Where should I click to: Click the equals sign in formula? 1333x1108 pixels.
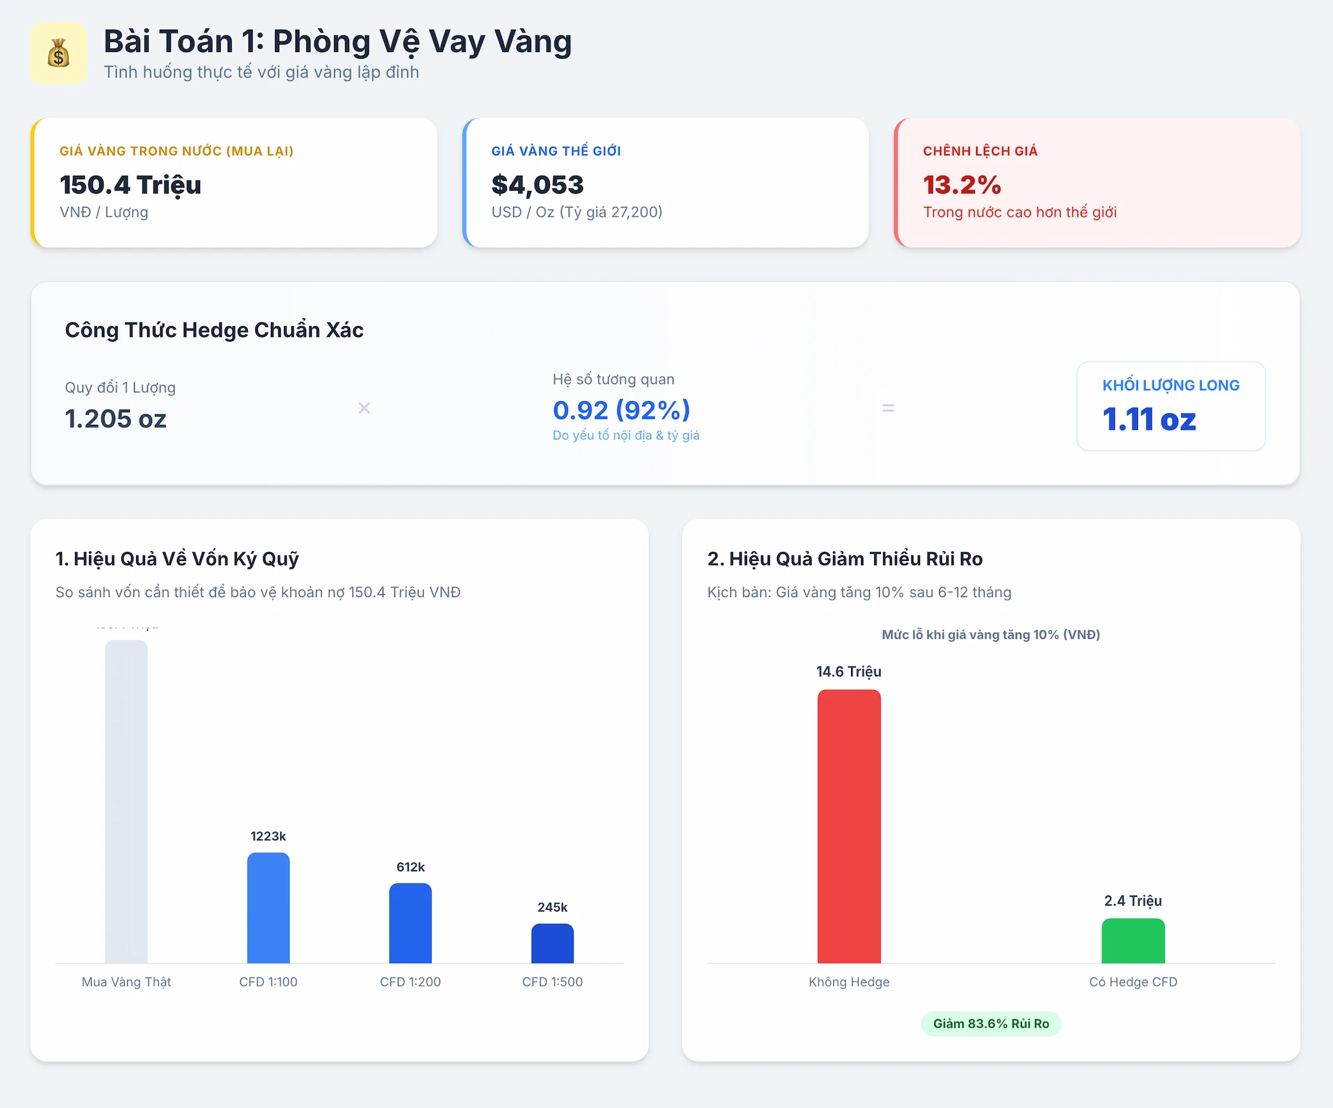point(887,408)
